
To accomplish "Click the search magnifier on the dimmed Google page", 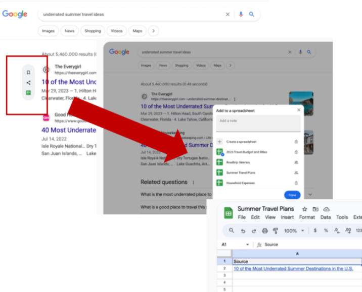I will click(309, 52).
